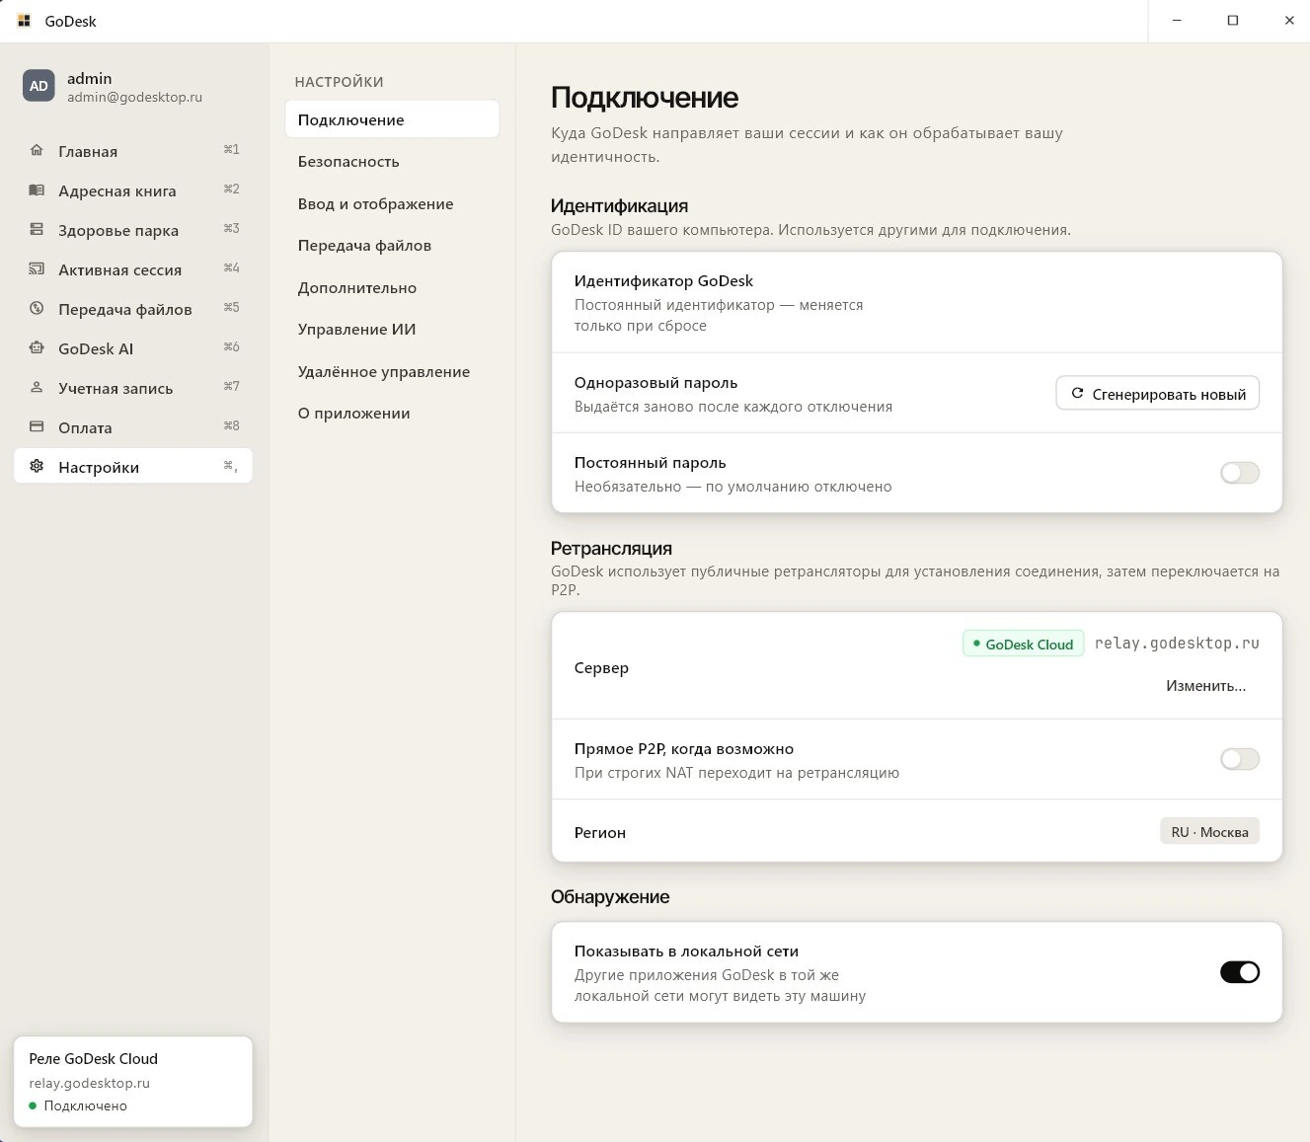Open О приложении section
This screenshot has width=1310, height=1142.
click(x=392, y=414)
